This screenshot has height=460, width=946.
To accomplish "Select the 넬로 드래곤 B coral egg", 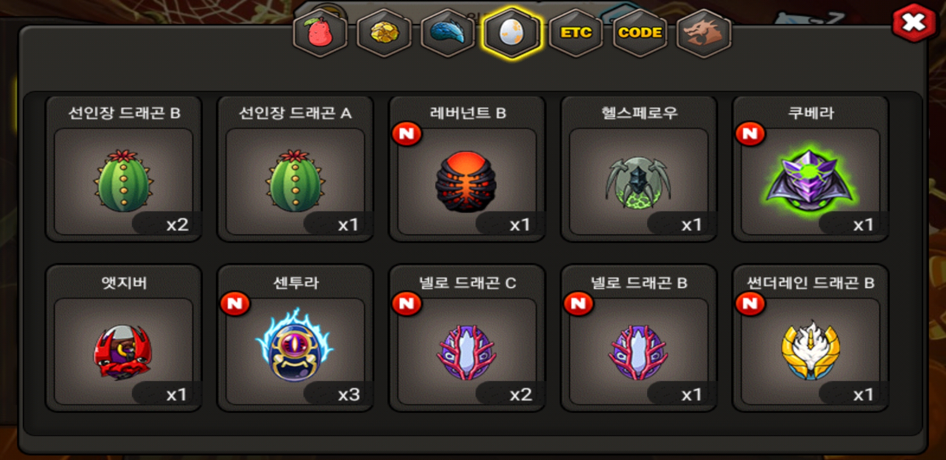I will pos(639,338).
